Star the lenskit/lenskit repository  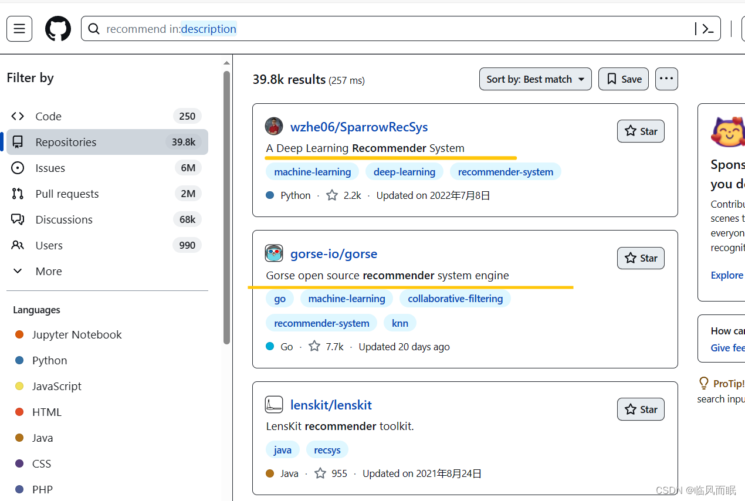(641, 409)
